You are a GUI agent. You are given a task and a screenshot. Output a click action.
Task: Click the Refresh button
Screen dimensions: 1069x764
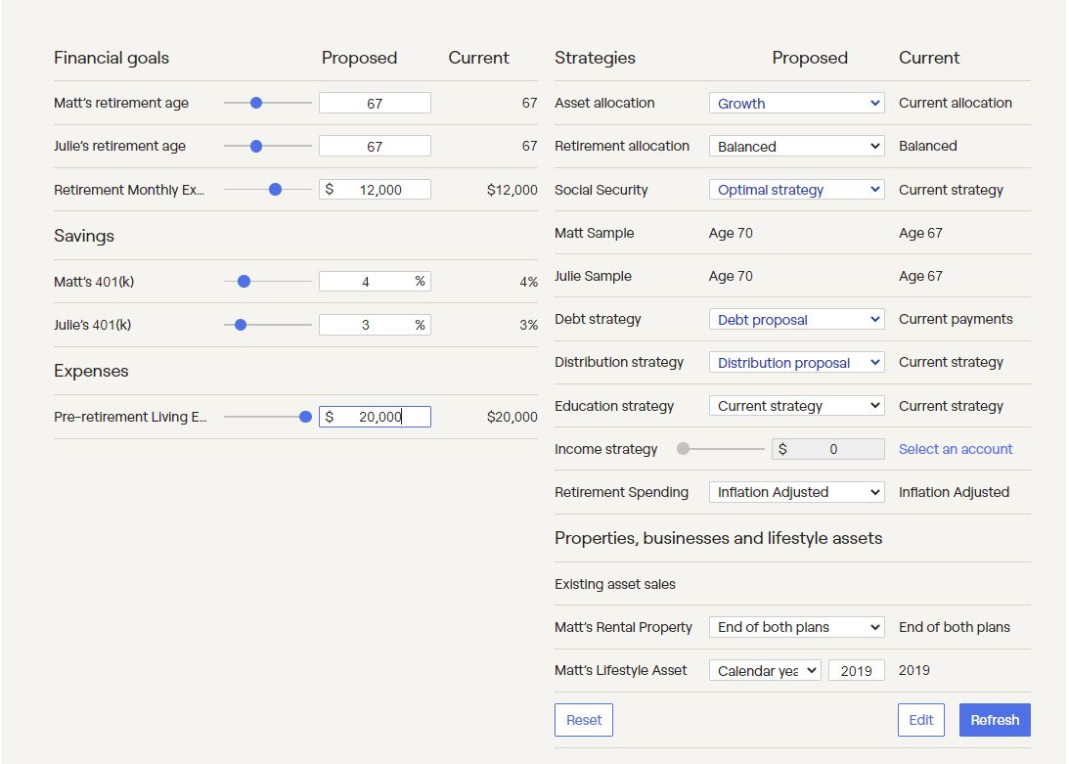point(995,720)
